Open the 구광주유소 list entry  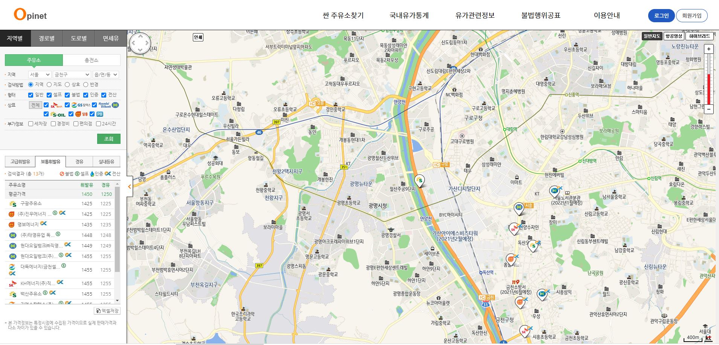coord(31,203)
